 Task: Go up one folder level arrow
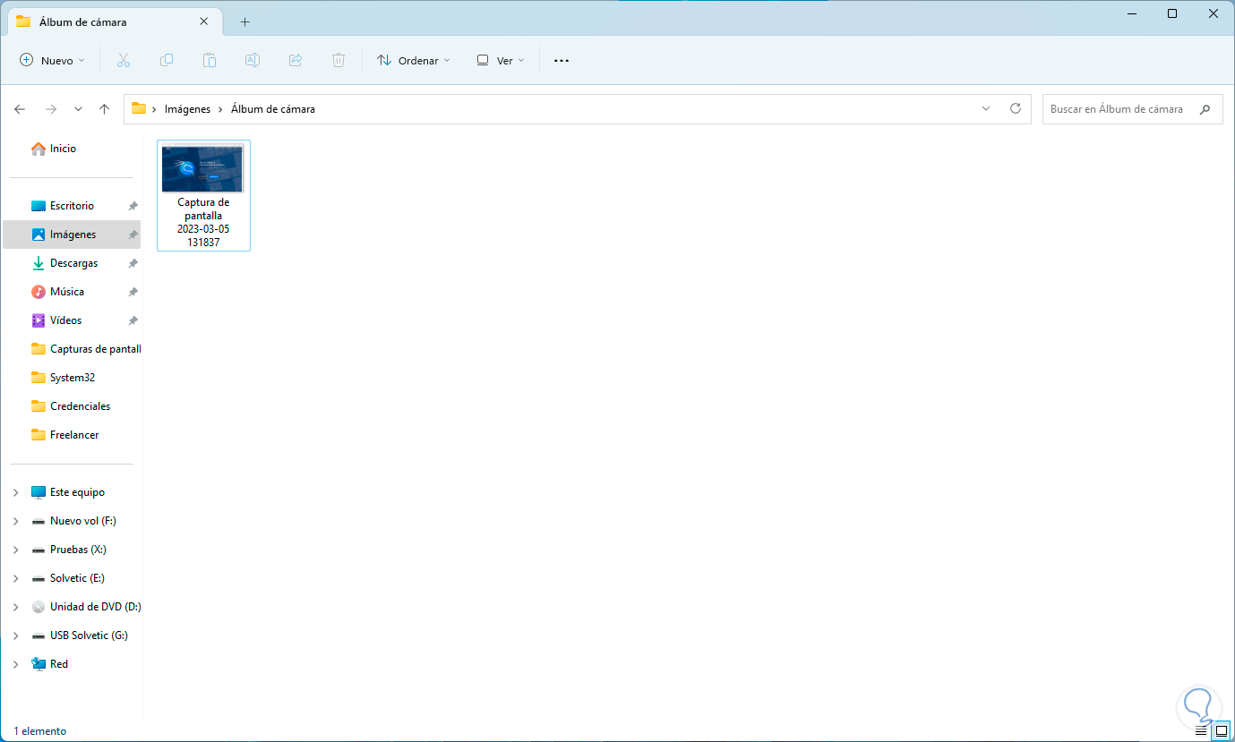(104, 109)
